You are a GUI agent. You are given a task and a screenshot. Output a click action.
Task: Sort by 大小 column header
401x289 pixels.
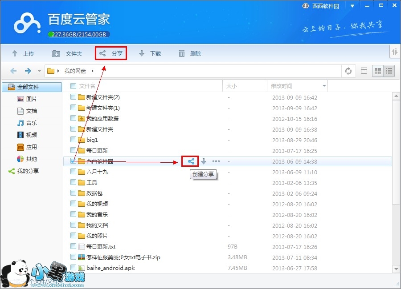click(231, 86)
